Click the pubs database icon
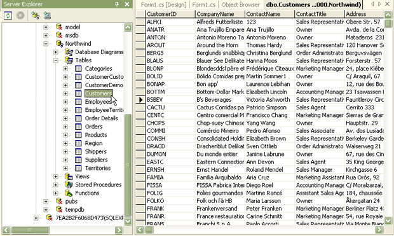Image resolution: width=394 pixels, height=236 pixels. pyautogui.click(x=59, y=201)
